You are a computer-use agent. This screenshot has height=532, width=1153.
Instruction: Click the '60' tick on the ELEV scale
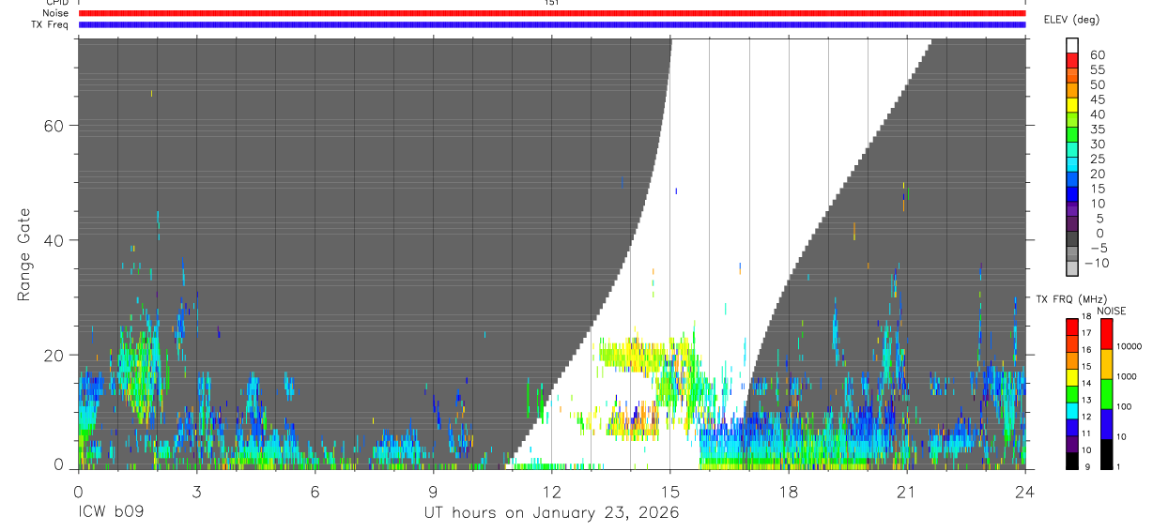1097,55
